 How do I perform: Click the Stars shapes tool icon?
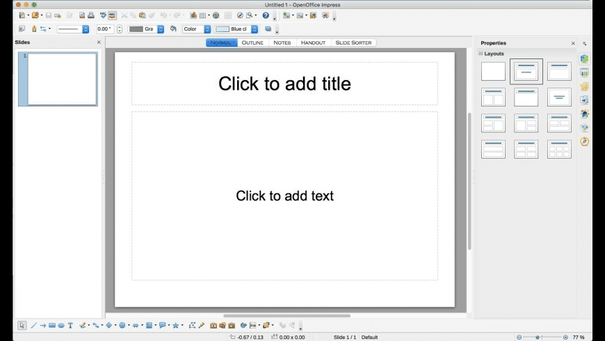[x=175, y=326]
